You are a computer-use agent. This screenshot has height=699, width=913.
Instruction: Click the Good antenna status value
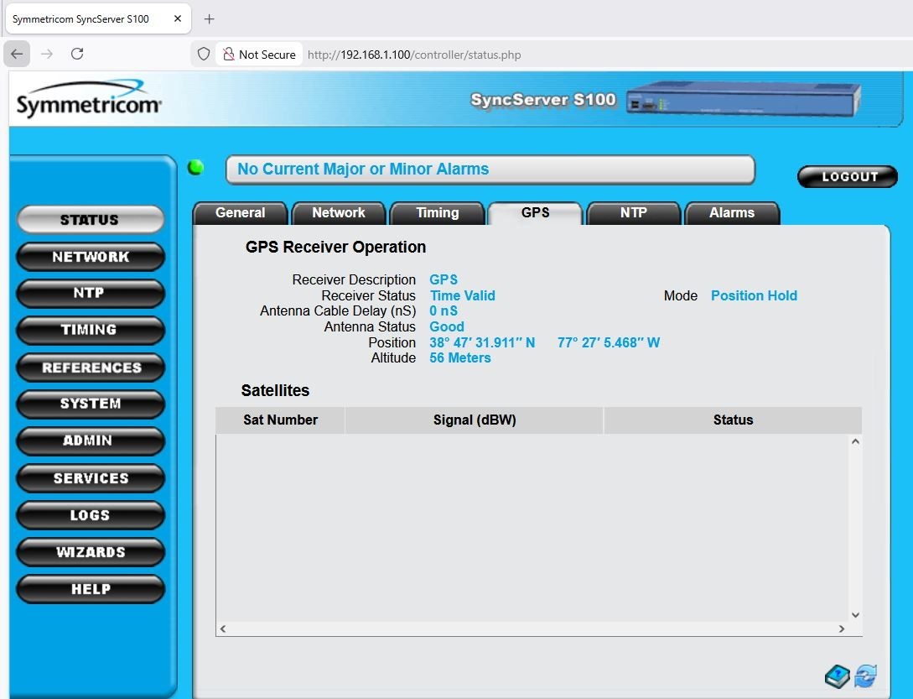447,326
